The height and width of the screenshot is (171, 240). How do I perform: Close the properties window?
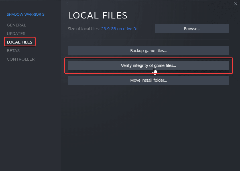pos(235,4)
